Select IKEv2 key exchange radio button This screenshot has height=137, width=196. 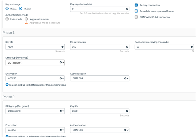click(x=21, y=9)
